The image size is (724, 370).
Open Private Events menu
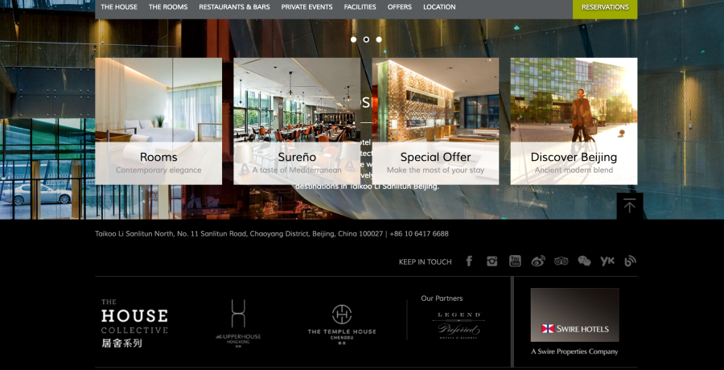307,7
